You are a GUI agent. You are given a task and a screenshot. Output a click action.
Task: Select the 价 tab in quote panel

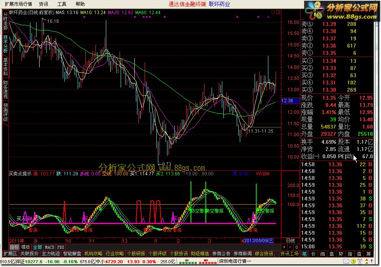click(314, 254)
